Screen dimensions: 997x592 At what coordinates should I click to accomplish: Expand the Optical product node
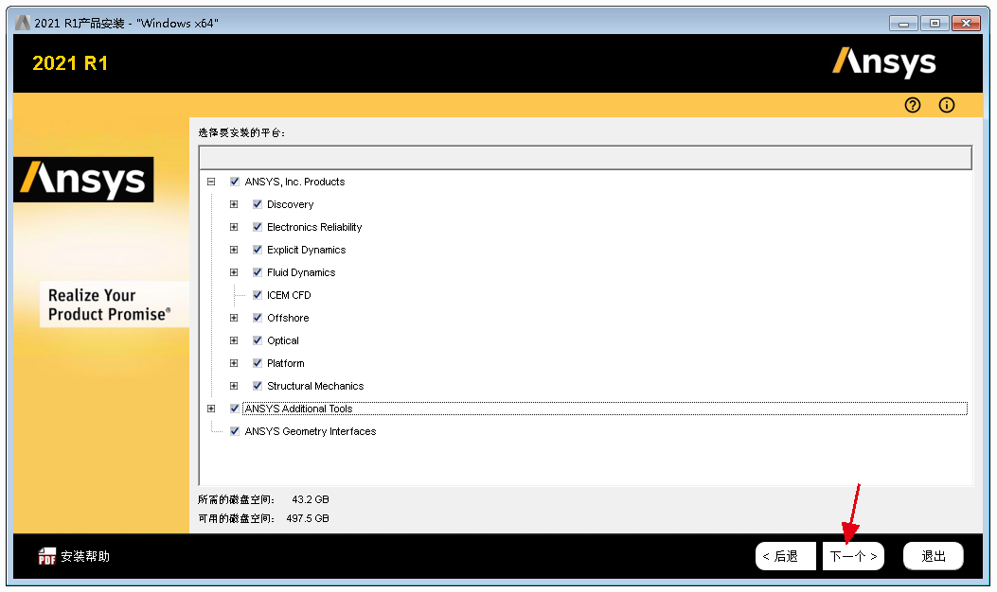click(234, 340)
